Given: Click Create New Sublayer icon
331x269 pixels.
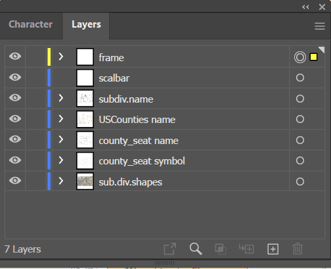Looking at the screenshot, I should pos(246,249).
